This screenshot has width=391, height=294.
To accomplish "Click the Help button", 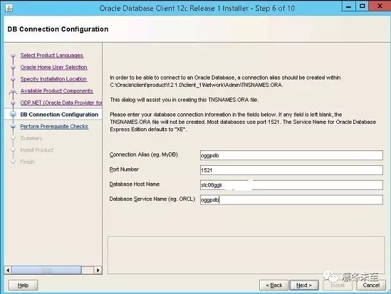I will 23,285.
